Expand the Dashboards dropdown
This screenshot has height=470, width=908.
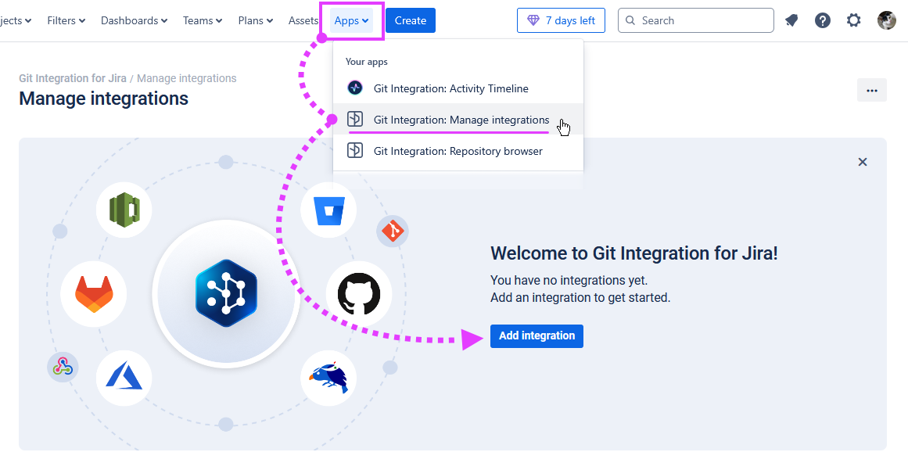click(135, 20)
